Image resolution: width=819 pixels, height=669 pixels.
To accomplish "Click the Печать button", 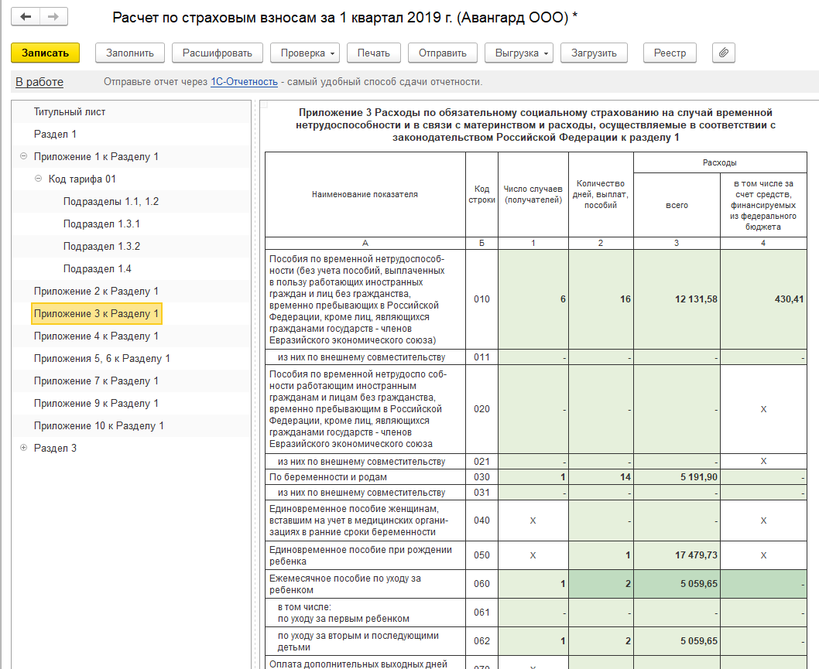I will [373, 53].
